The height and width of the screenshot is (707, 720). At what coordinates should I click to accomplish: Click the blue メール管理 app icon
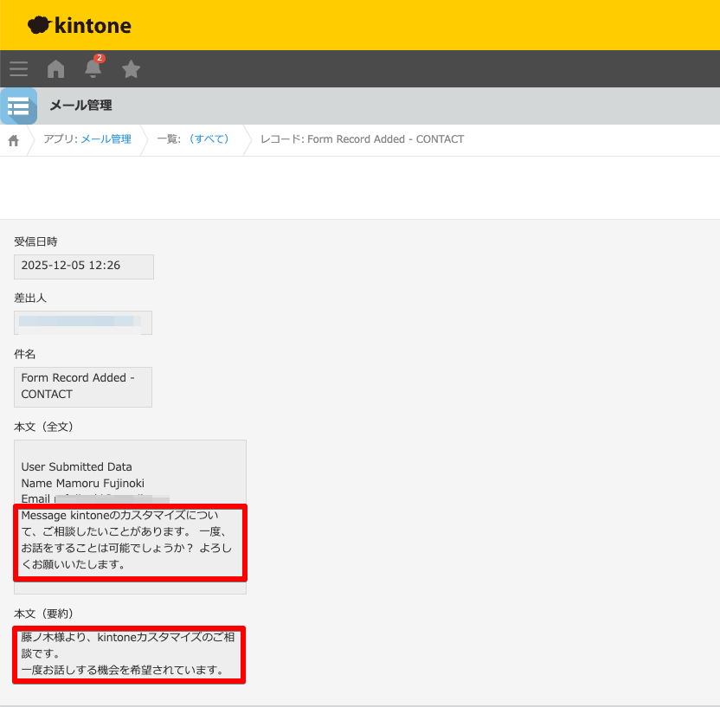pyautogui.click(x=18, y=106)
